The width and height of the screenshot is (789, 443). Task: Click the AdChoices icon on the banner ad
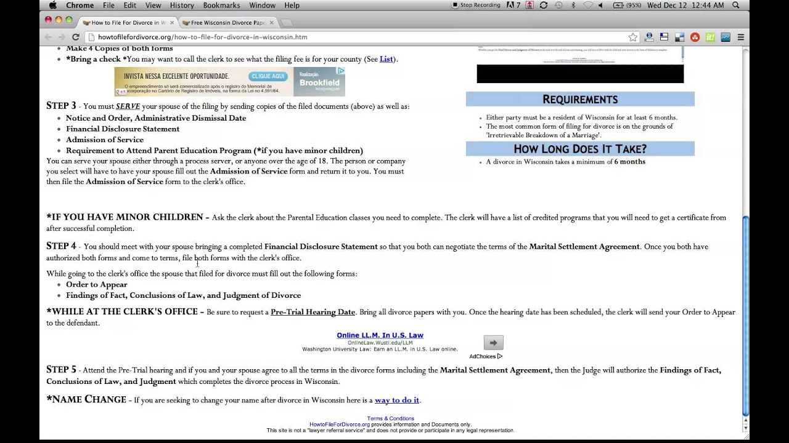click(341, 71)
